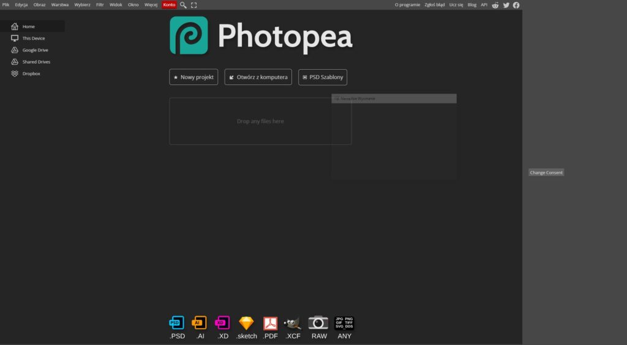Select This Device text in sidebar
The width and height of the screenshot is (627, 345).
coord(34,39)
